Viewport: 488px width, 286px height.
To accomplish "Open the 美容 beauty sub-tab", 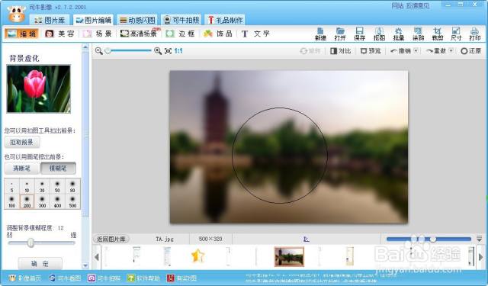I will point(59,34).
